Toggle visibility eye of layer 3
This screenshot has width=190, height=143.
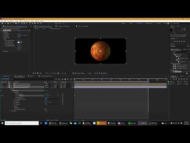pos(1,87)
